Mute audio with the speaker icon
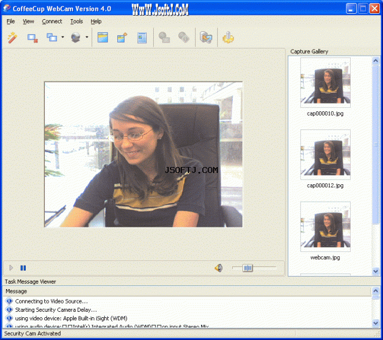This screenshot has width=383, height=340. tap(218, 268)
